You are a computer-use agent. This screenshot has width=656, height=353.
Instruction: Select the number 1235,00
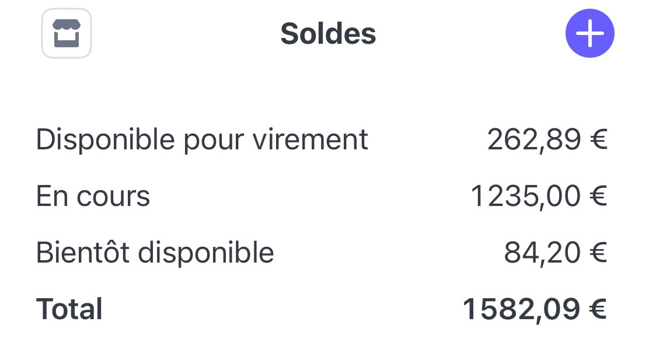[526, 196]
